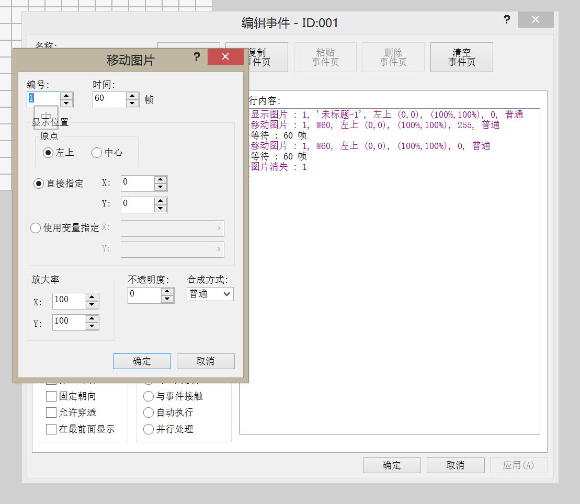Screen dimensions: 580x504
Task: Increase 不透明度 with the up arrow
Action: [x=167, y=291]
